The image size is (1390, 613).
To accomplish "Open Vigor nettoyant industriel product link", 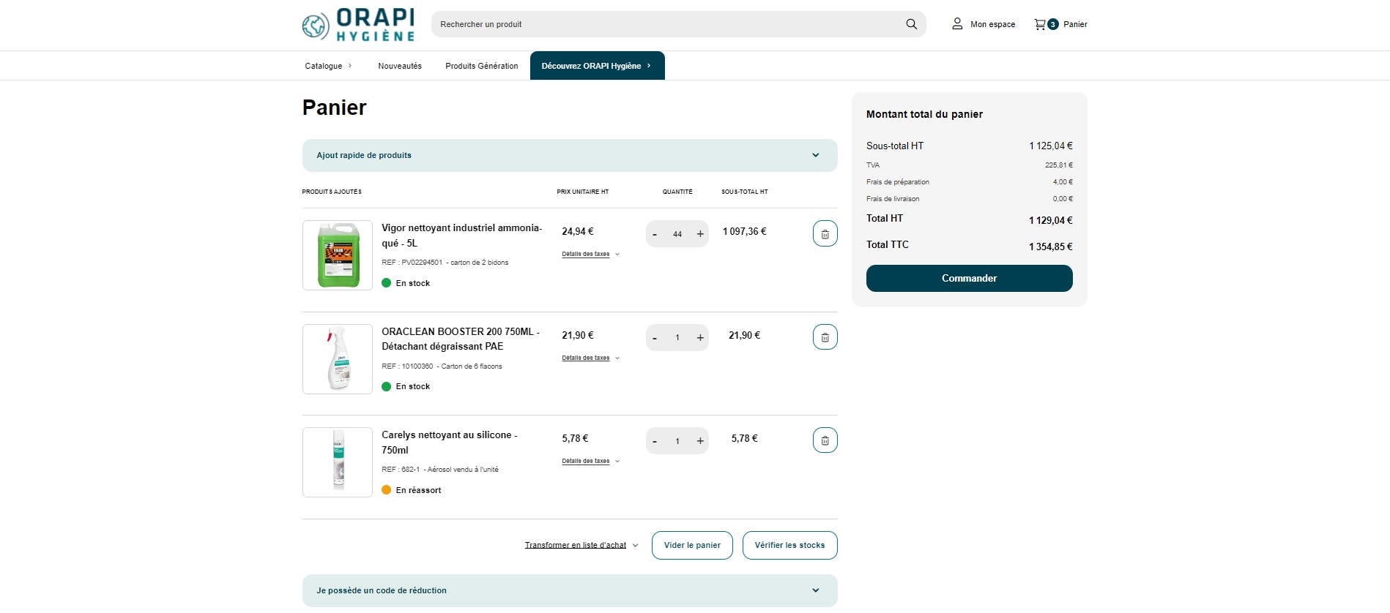I will [x=461, y=236].
